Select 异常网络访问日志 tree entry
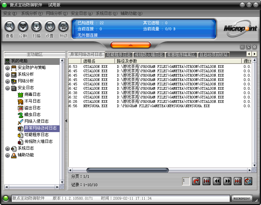Viewport: 261px width, 205px height. click(x=41, y=128)
